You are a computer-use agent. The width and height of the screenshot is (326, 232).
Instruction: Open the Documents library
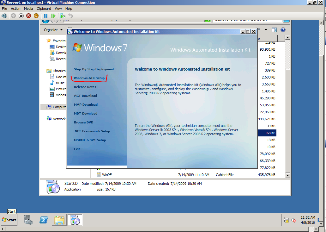point(58,77)
